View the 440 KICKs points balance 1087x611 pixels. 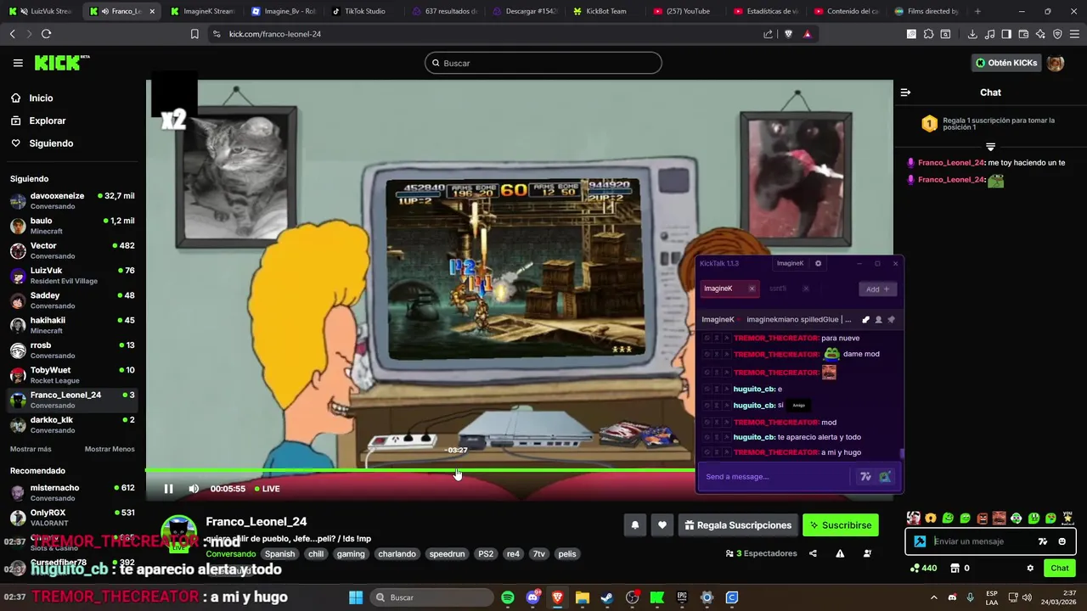923,569
